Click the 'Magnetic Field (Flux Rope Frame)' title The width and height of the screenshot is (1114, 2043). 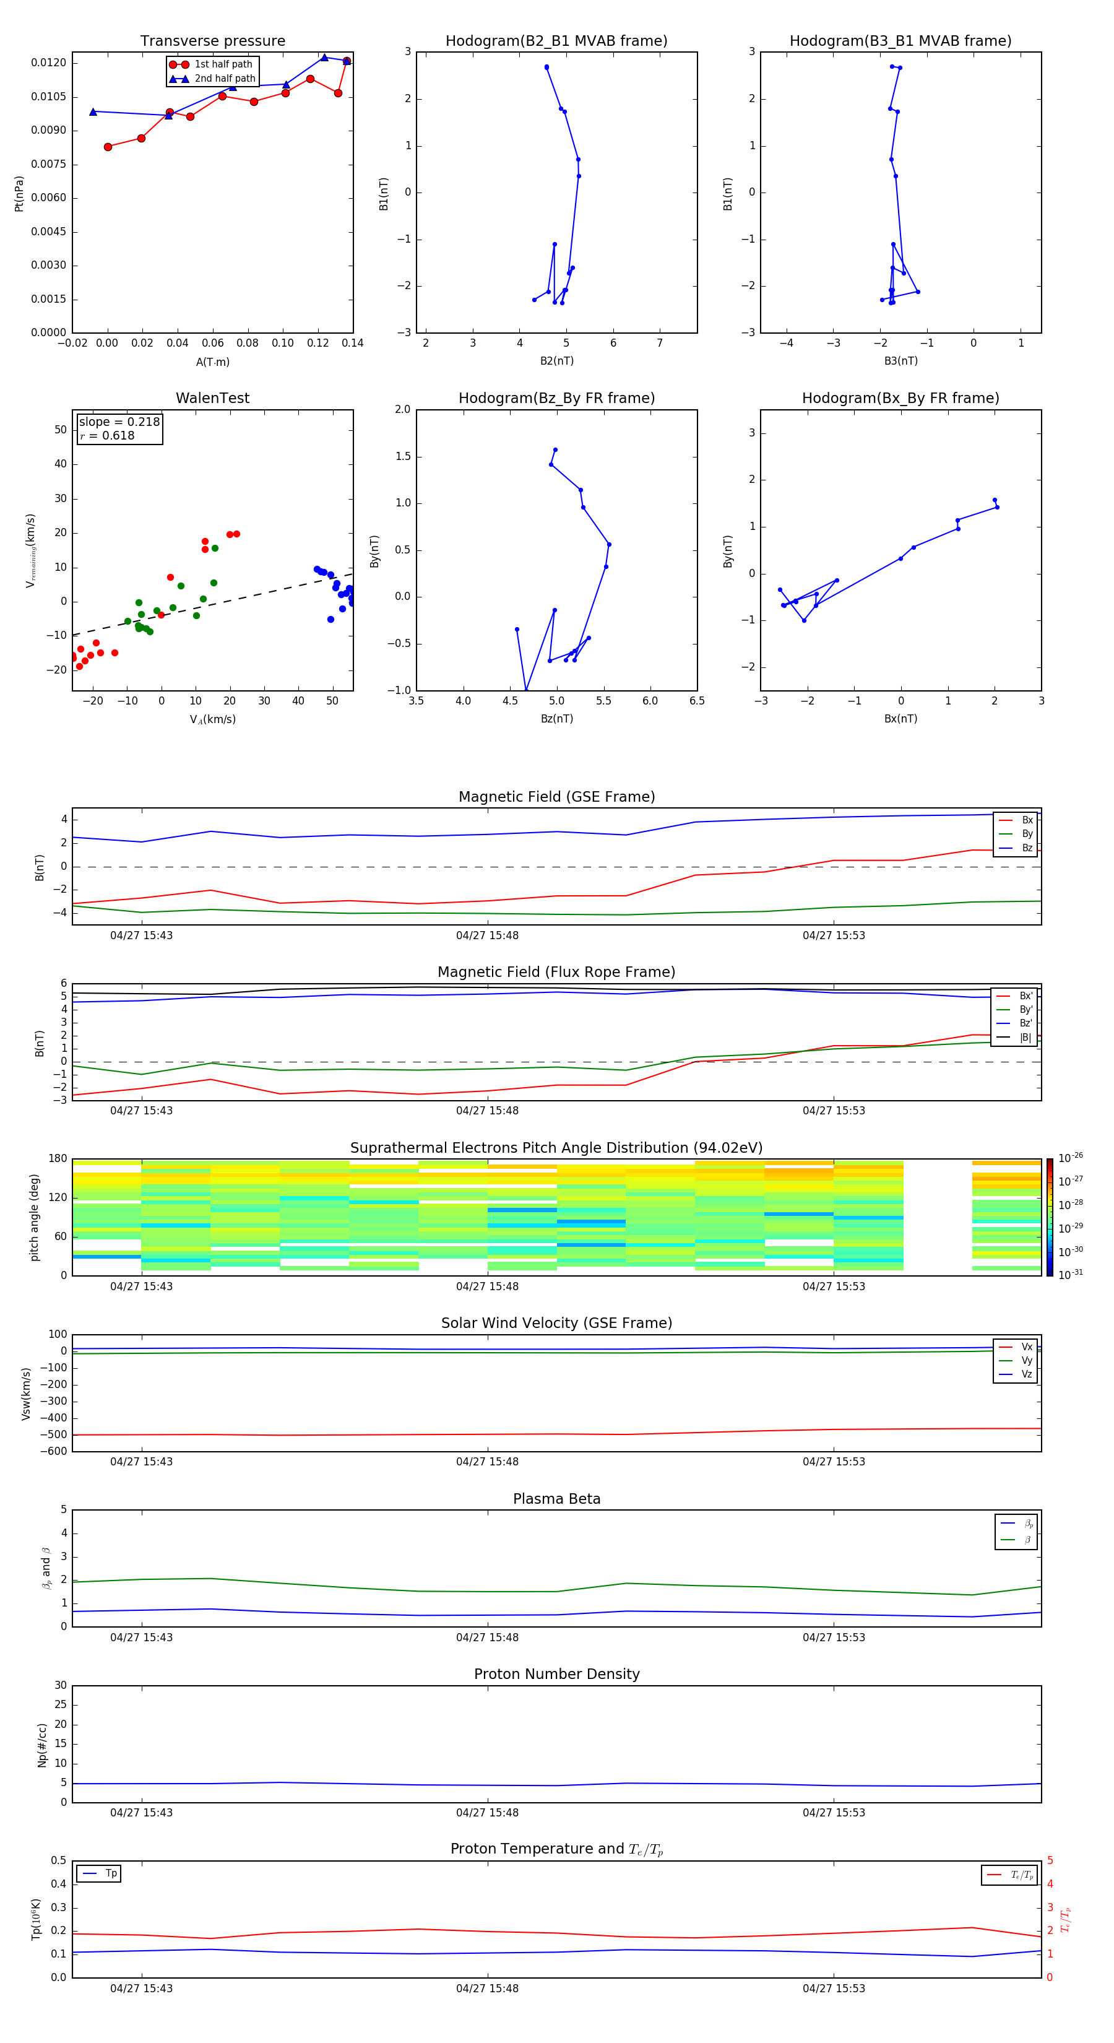(x=556, y=973)
